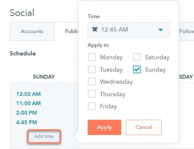Expand the time dropdown arrow
Image resolution: width=194 pixels, height=149 pixels.
coord(161,30)
